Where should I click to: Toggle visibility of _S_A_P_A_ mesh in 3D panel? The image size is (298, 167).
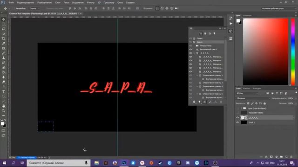[x=190, y=53]
